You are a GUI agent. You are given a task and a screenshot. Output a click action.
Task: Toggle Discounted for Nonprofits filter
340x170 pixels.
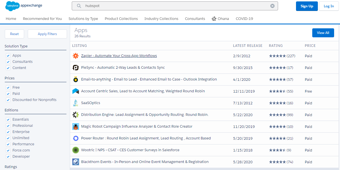pyautogui.click(x=8, y=100)
